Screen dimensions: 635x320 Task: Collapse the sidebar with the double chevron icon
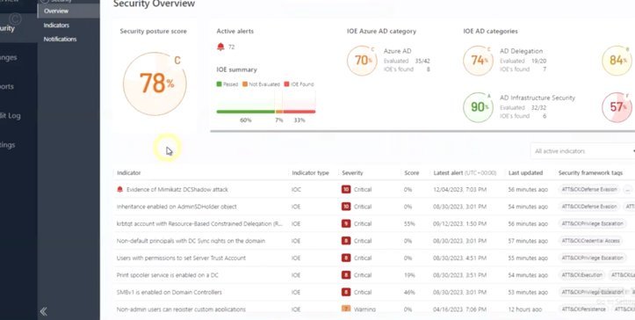point(43,311)
